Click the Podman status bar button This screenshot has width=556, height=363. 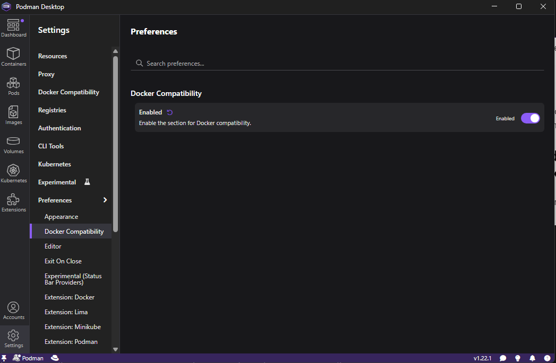pos(28,358)
